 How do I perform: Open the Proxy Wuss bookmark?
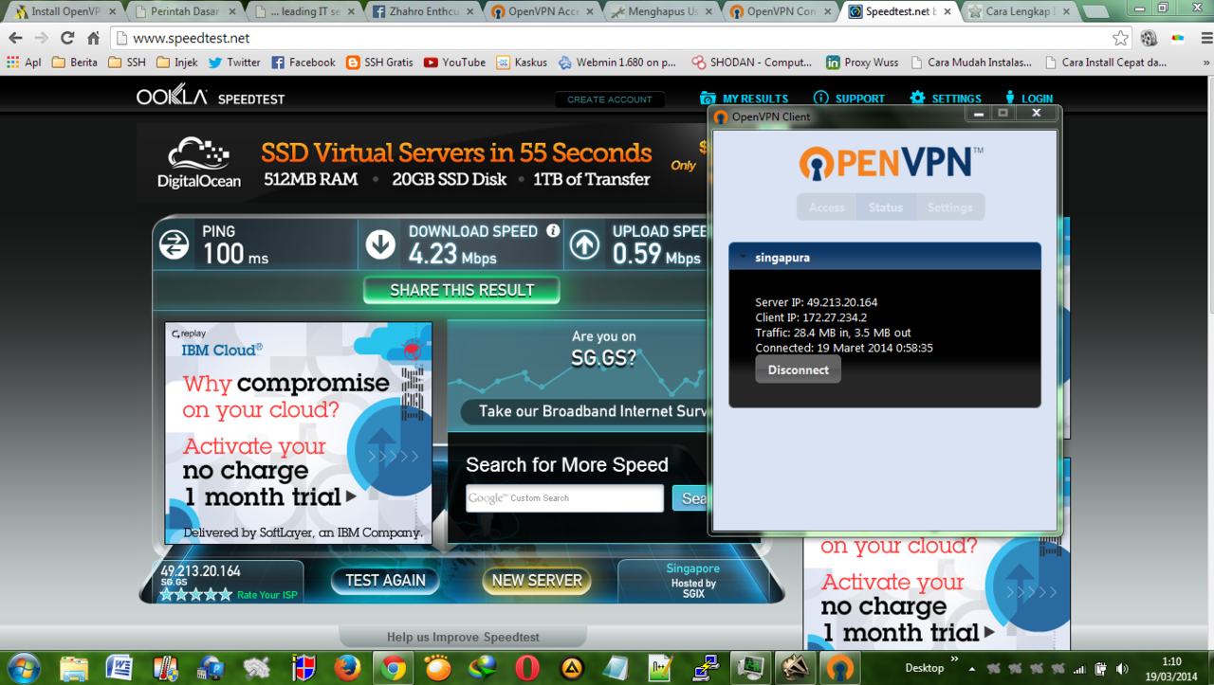tap(862, 63)
